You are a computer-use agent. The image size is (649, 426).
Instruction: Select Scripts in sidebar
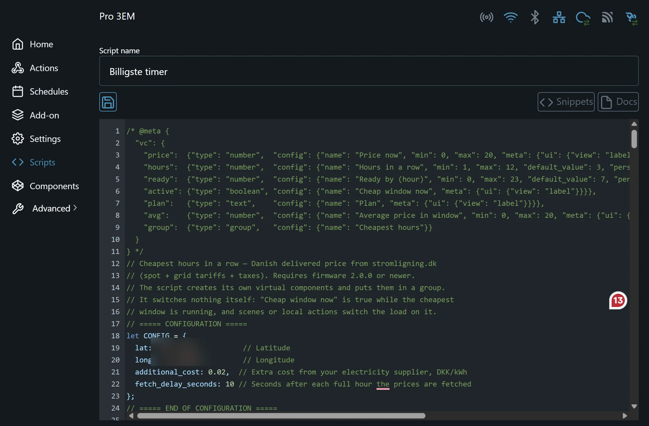coord(42,162)
